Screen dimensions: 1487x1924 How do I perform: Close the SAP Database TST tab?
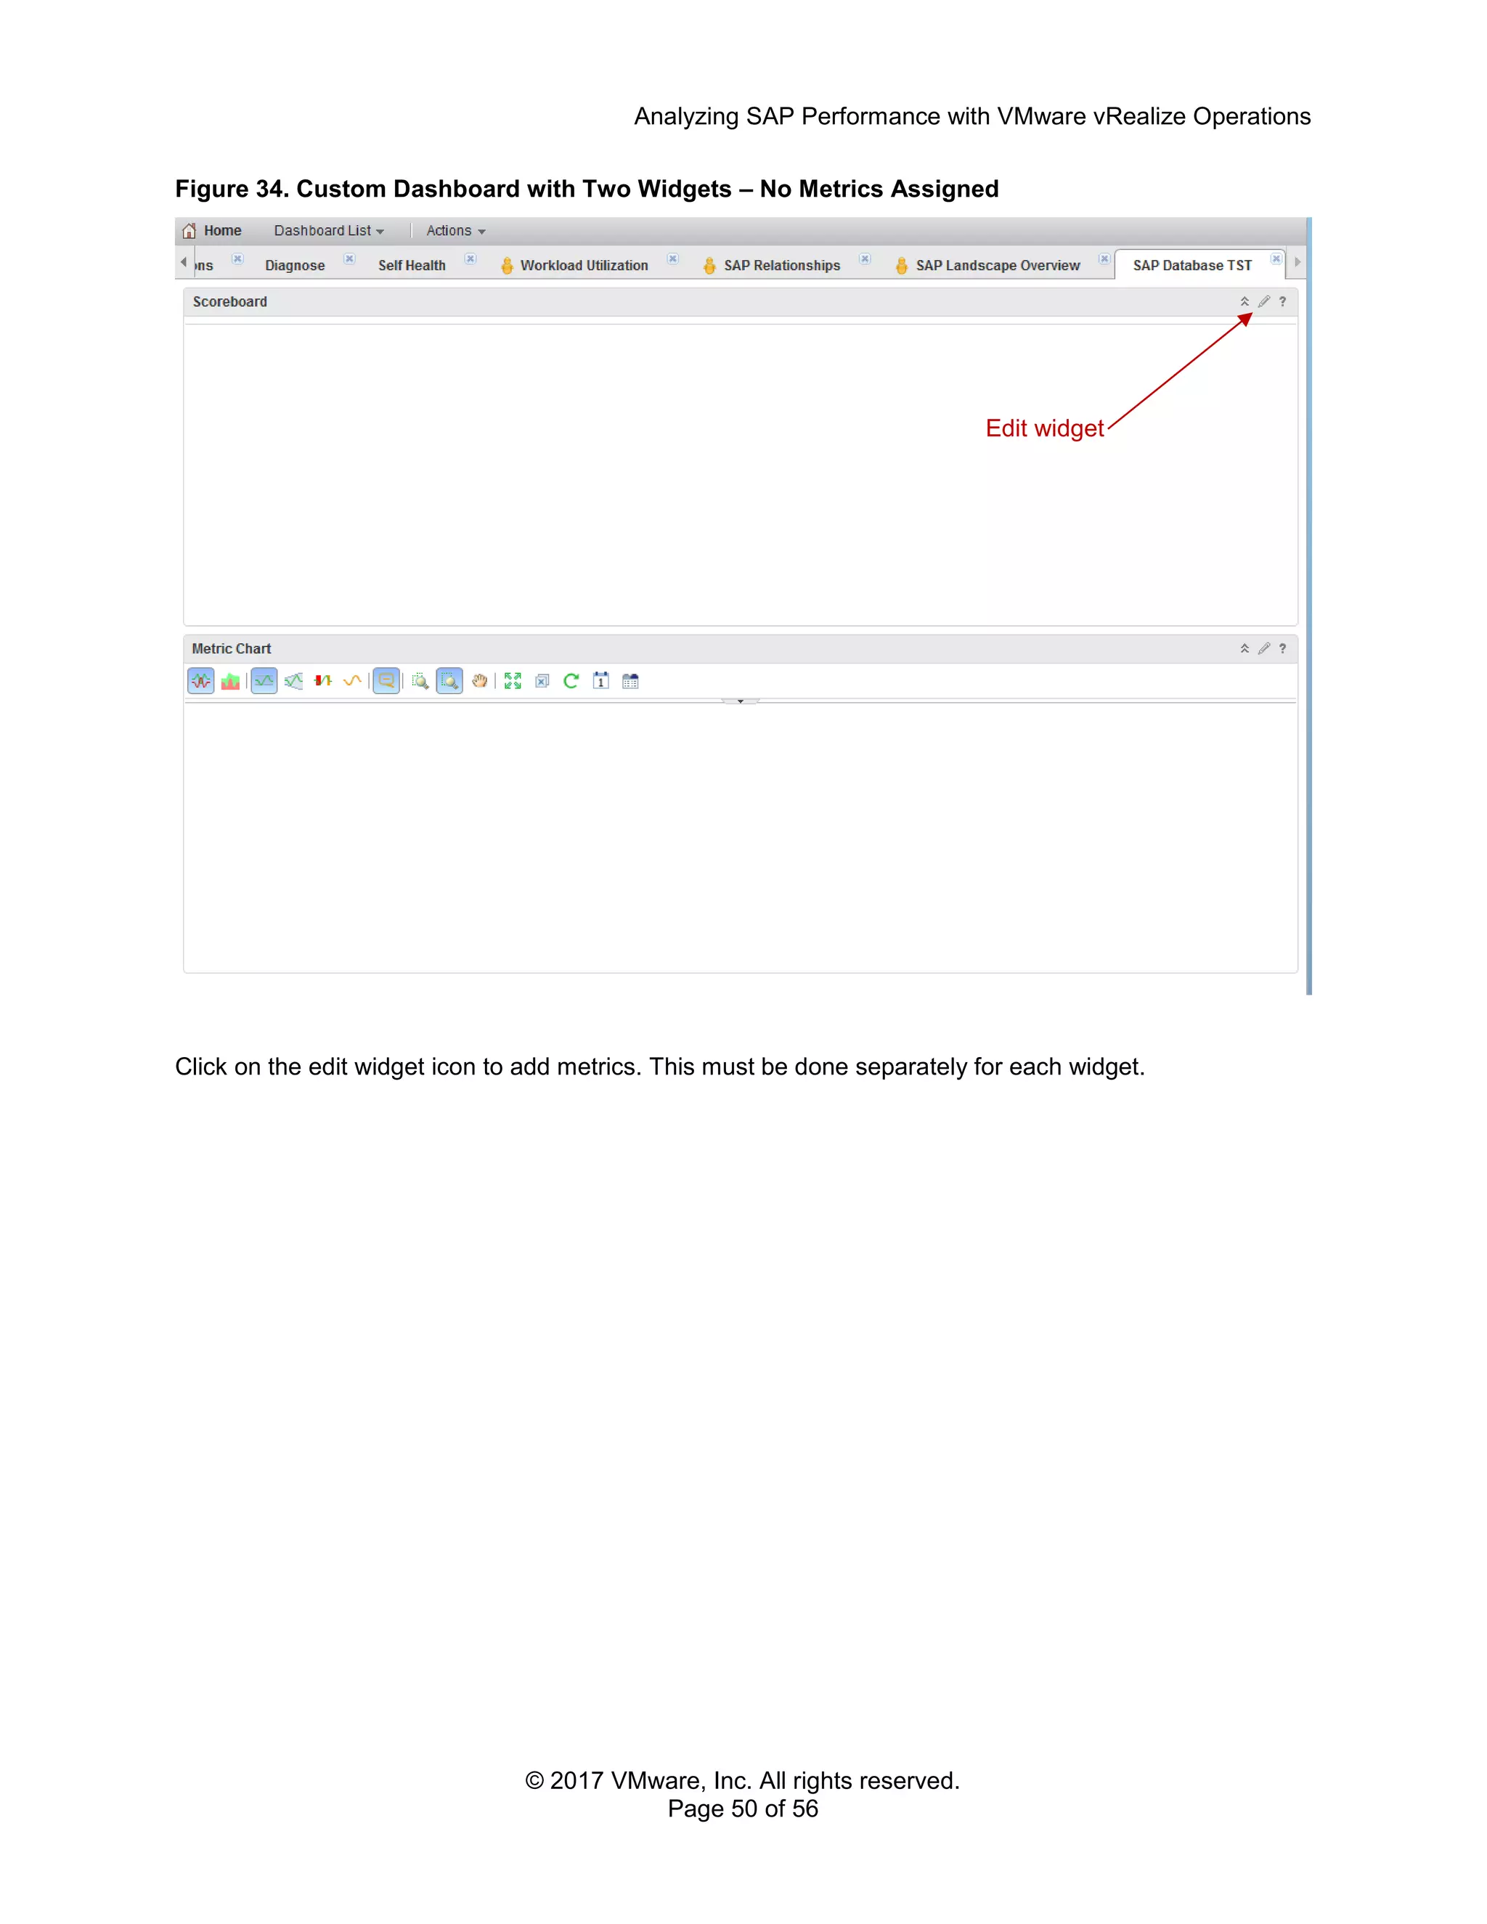pyautogui.click(x=1276, y=259)
